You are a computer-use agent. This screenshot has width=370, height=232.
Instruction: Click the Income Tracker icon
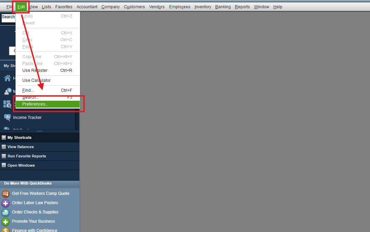tap(7, 118)
